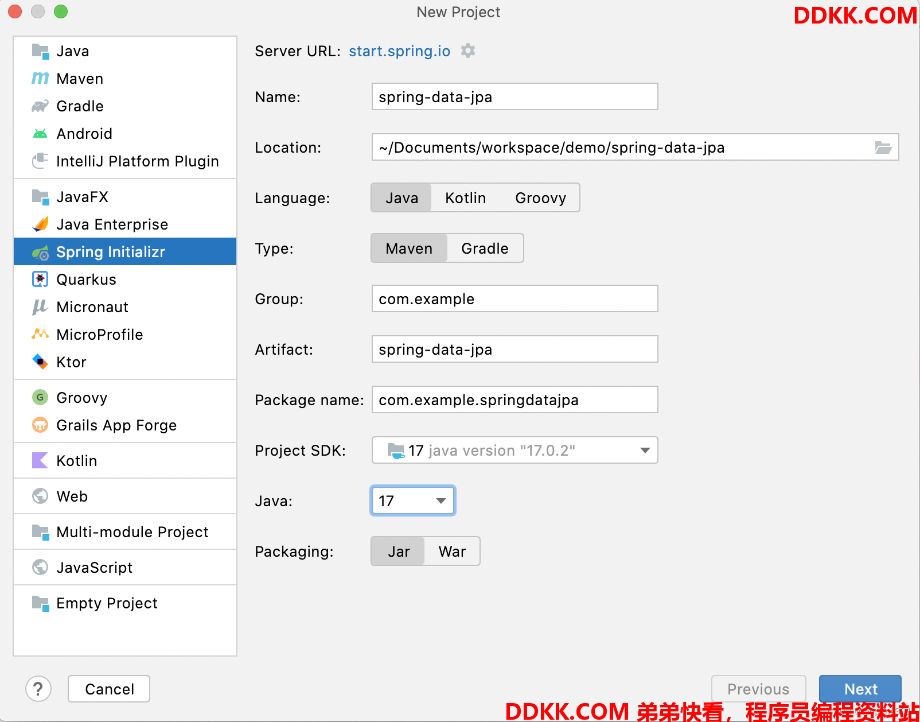
Task: Click the JavaScript globe icon
Action: [40, 567]
